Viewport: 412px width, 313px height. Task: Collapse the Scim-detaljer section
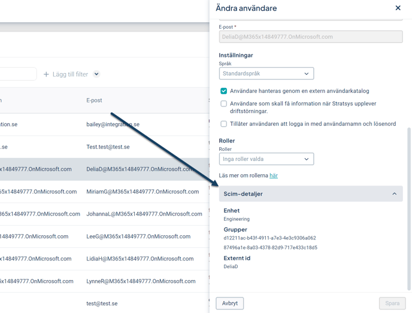394,194
